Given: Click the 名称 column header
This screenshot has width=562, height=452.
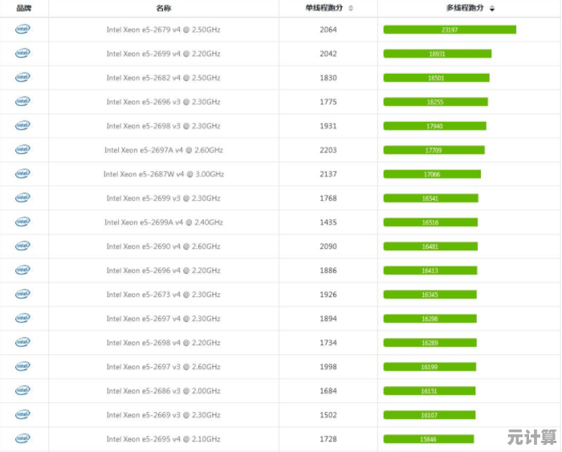Looking at the screenshot, I should tap(163, 8).
